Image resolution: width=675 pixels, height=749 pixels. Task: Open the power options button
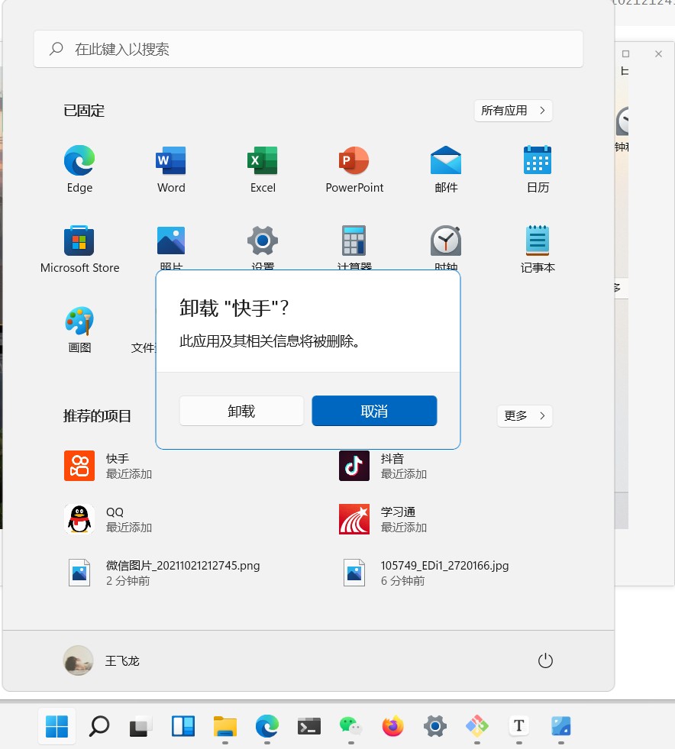545,660
